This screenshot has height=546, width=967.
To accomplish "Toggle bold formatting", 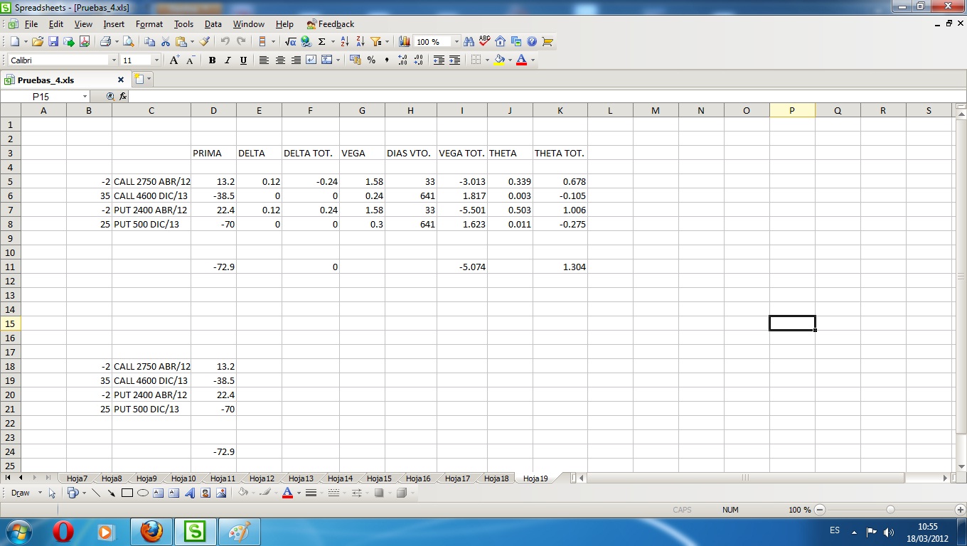I will click(x=212, y=60).
